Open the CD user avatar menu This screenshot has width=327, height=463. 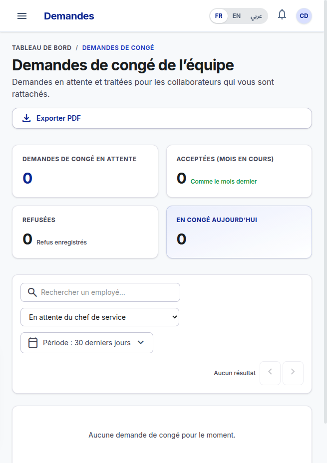tap(304, 16)
